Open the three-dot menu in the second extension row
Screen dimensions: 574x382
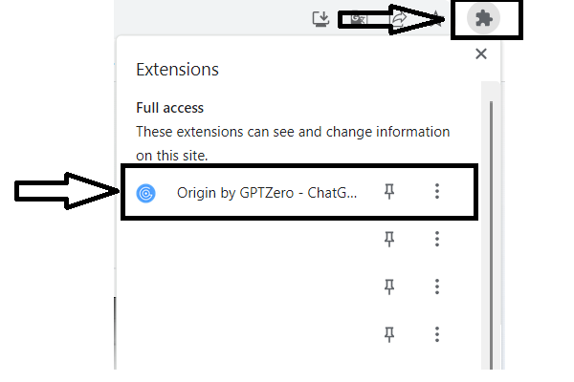click(436, 239)
